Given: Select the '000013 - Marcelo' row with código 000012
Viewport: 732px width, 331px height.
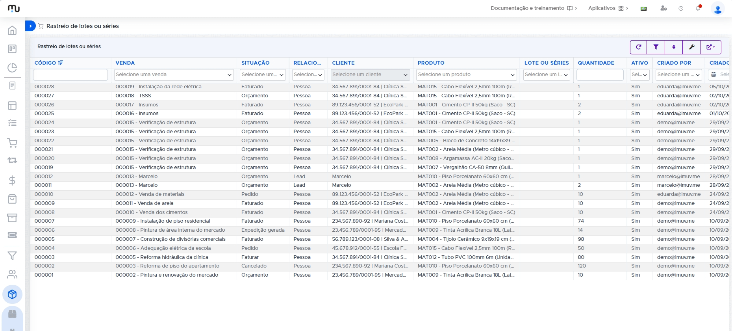Looking at the screenshot, I should pyautogui.click(x=380, y=177).
